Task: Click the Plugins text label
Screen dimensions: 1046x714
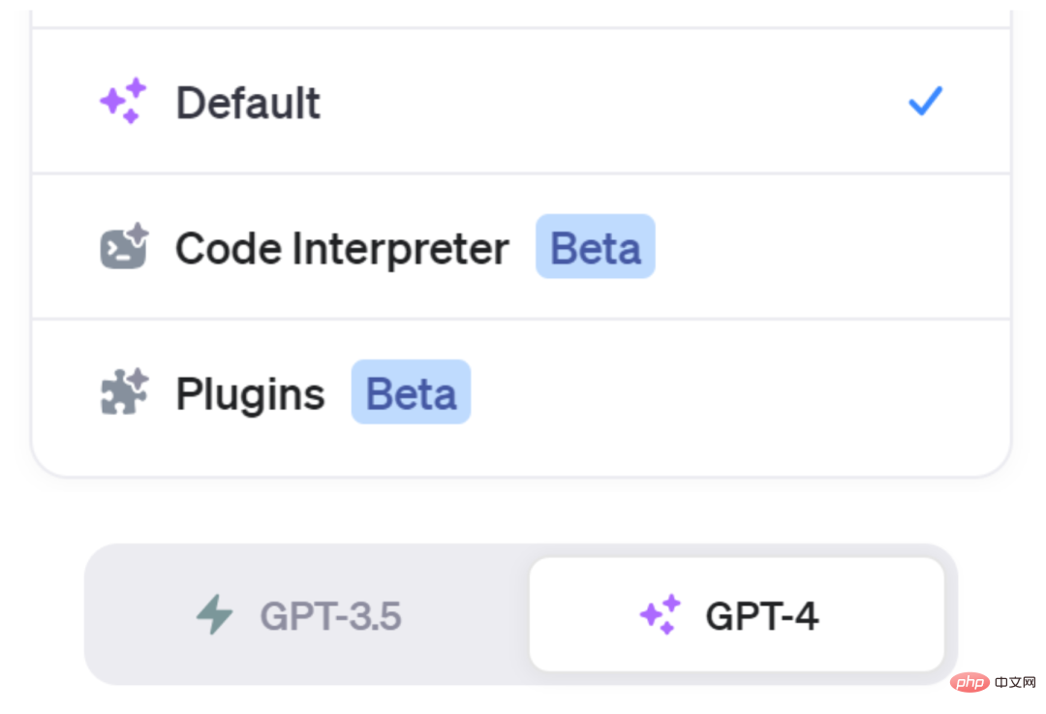Action: coord(250,394)
